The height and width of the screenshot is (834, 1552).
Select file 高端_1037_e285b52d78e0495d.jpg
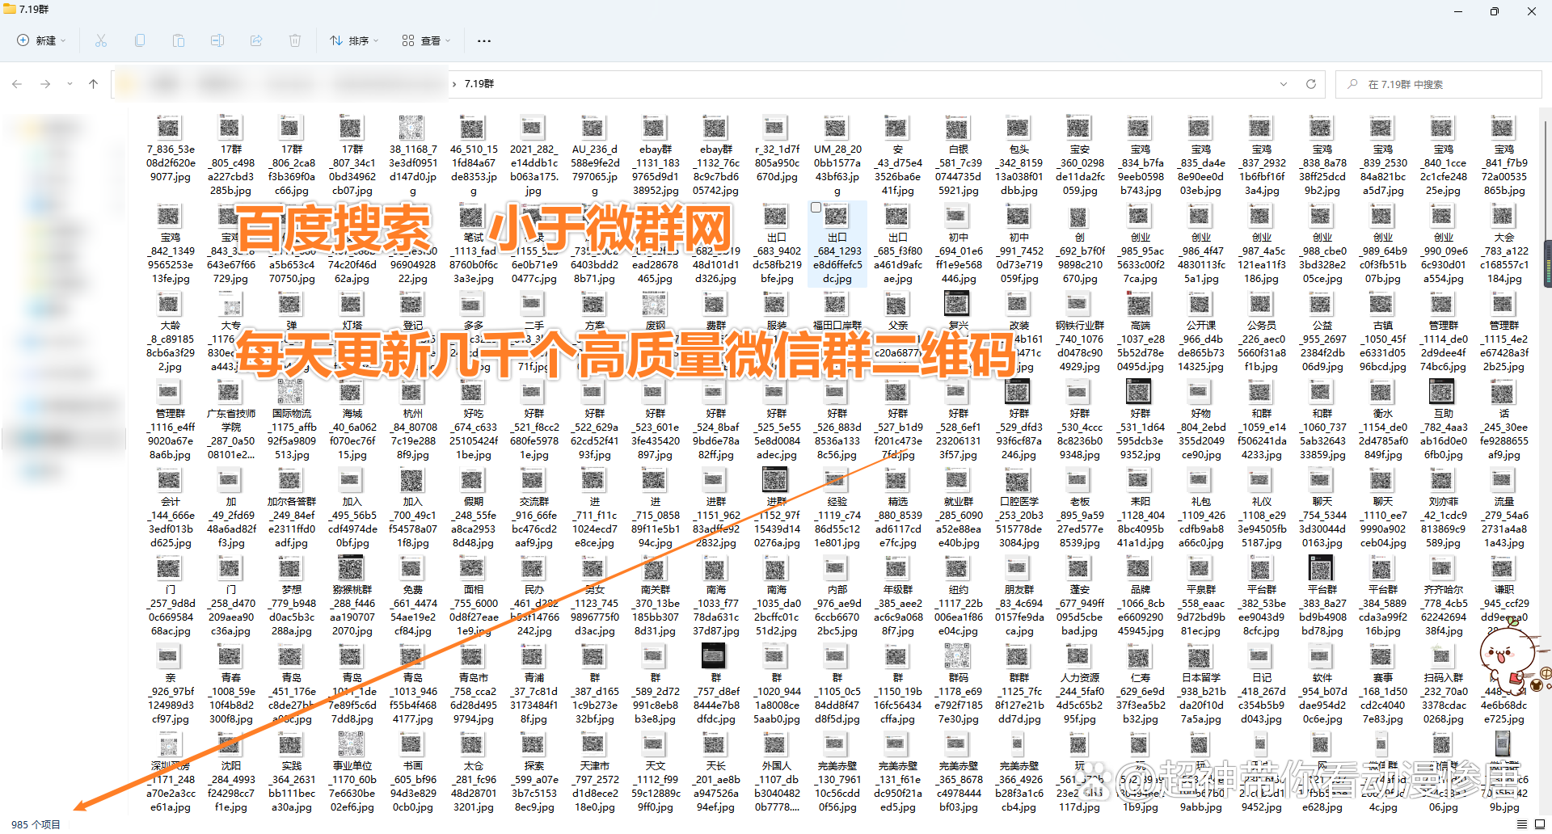(1141, 332)
